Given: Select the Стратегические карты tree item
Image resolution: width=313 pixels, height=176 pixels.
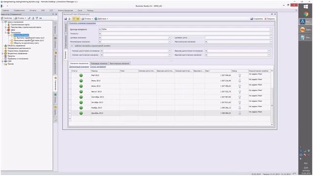Looking at the screenshot, I should pyautogui.click(x=20, y=24).
